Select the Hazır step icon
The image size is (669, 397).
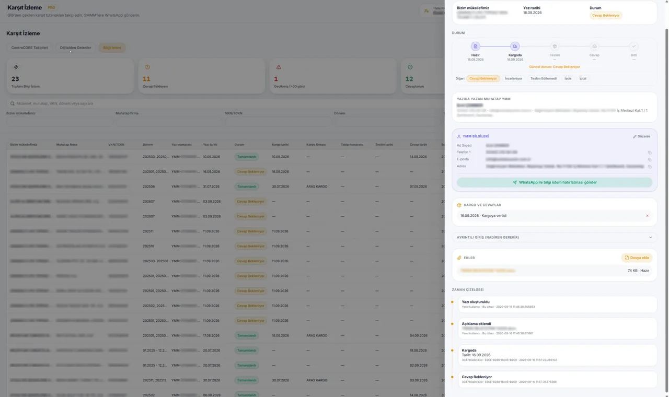click(x=475, y=46)
